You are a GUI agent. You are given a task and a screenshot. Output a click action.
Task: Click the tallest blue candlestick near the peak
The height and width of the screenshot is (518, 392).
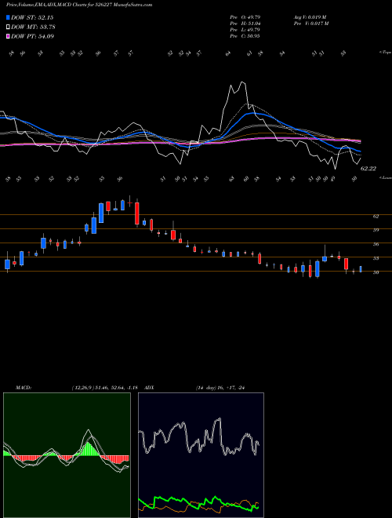pos(101,213)
